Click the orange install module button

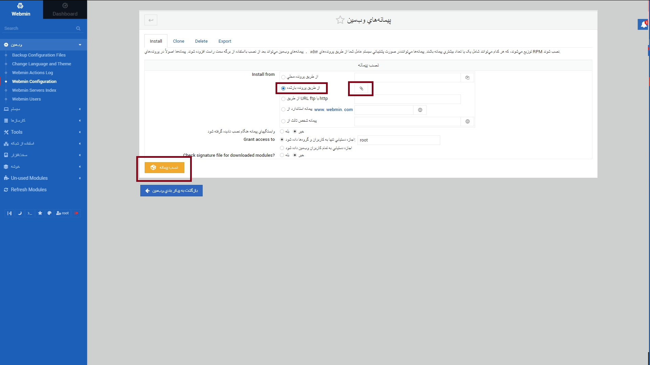tap(164, 168)
